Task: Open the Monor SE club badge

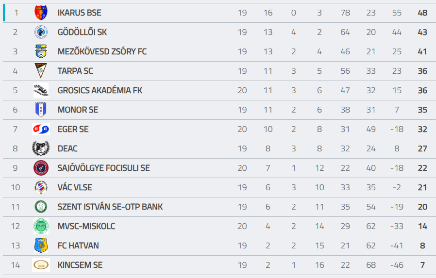Action: tap(41, 110)
